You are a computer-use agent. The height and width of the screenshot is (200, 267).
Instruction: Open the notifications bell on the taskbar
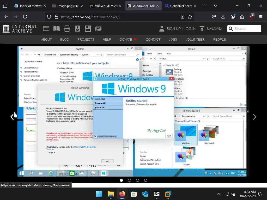point(260,194)
